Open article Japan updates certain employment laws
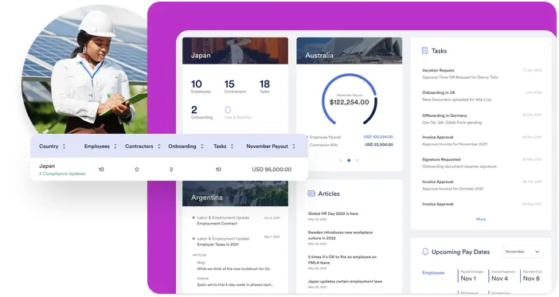This screenshot has height=297, width=559. coord(345,281)
